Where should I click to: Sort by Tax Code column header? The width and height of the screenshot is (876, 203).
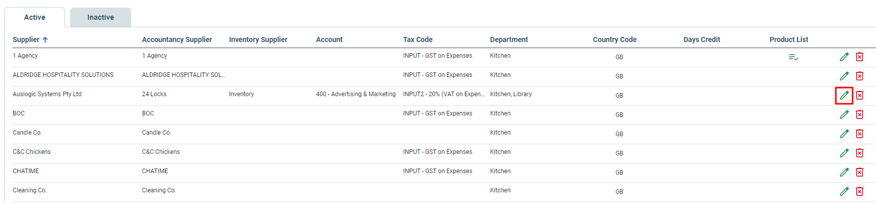click(418, 39)
